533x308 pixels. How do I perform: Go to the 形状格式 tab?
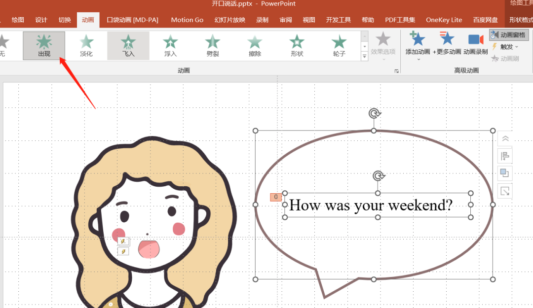(521, 20)
